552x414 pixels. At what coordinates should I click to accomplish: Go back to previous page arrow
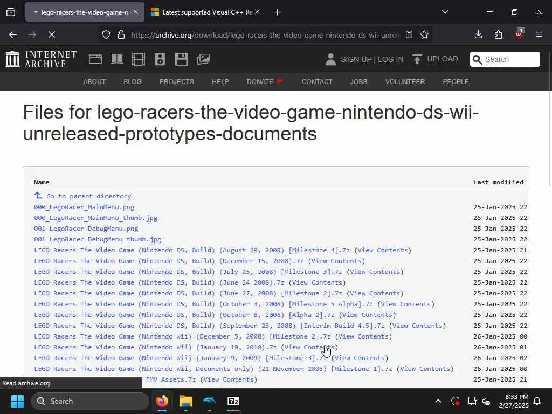[13, 34]
